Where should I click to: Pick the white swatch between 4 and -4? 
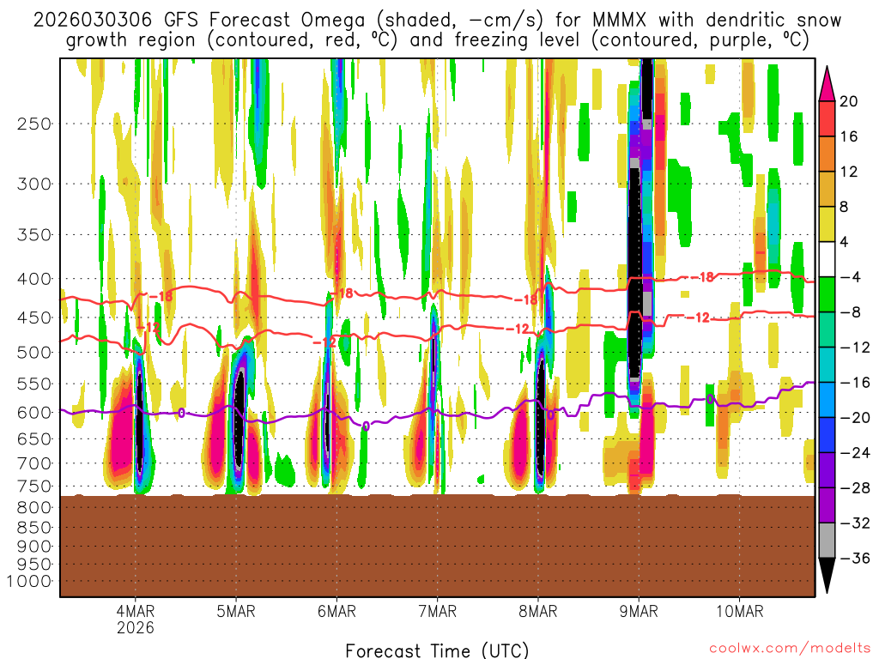(x=828, y=259)
